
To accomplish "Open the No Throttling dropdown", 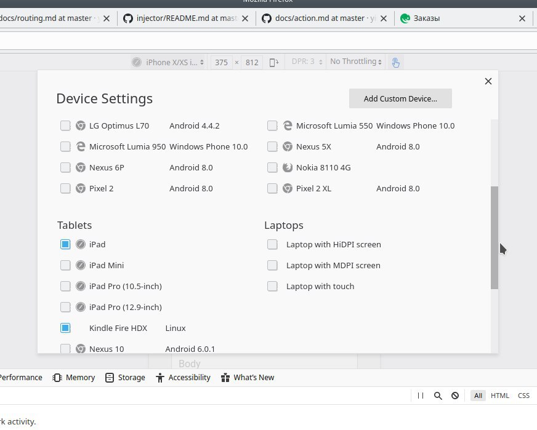I will pos(355,62).
